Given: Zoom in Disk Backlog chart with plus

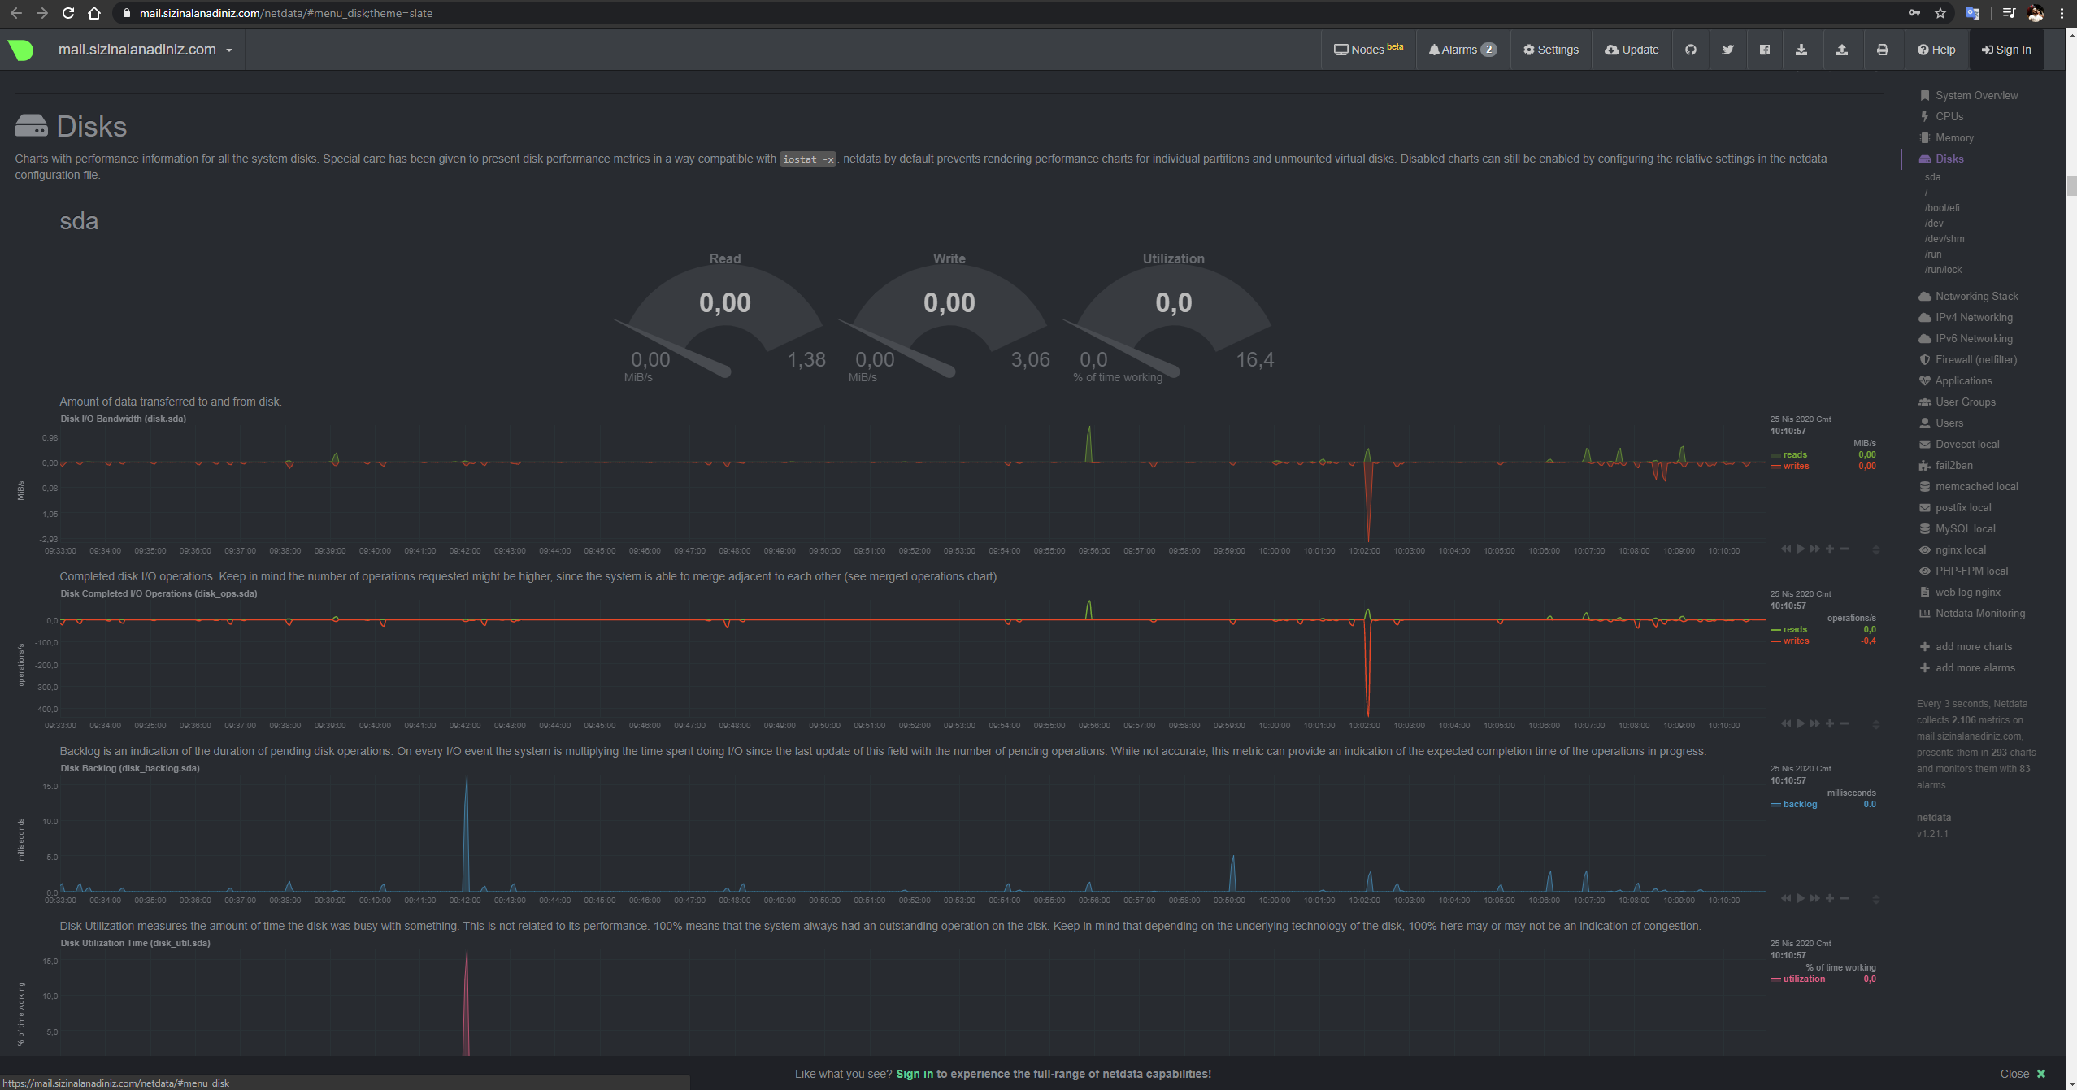Looking at the screenshot, I should 1829,898.
